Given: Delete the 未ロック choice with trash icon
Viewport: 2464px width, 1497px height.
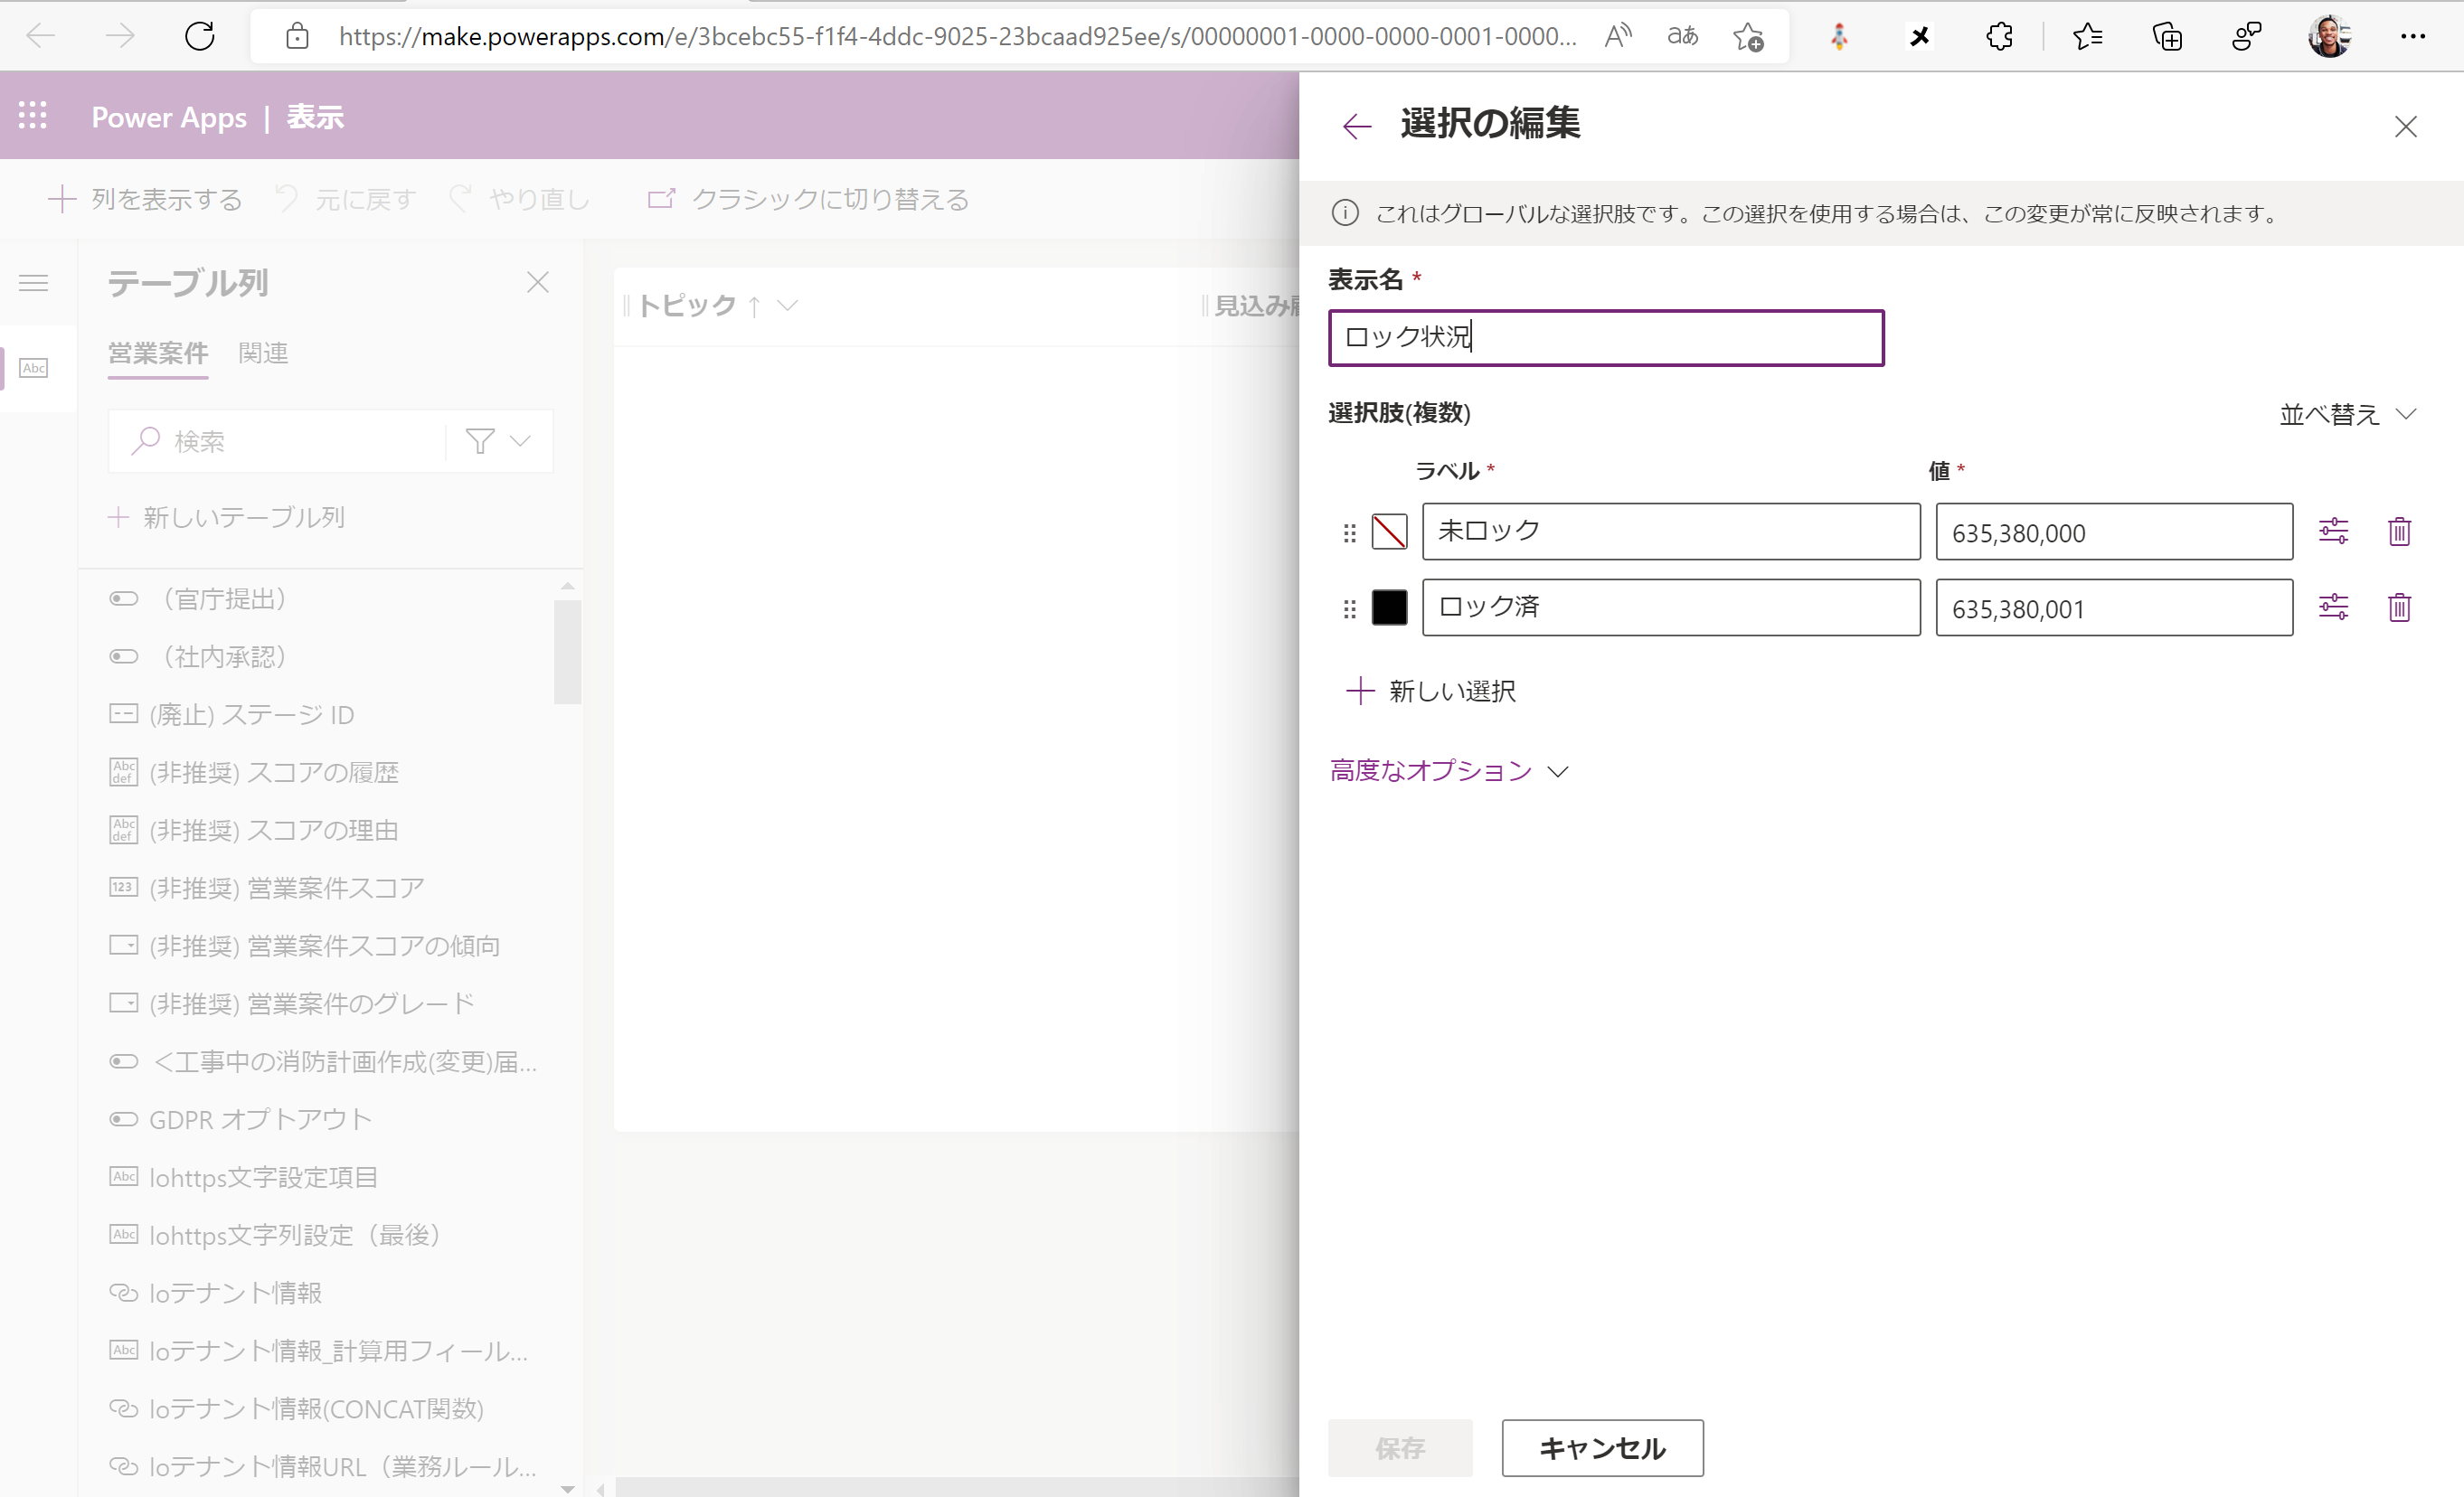Looking at the screenshot, I should point(2399,531).
